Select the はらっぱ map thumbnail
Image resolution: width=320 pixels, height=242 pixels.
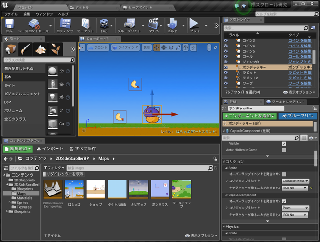point(74,189)
